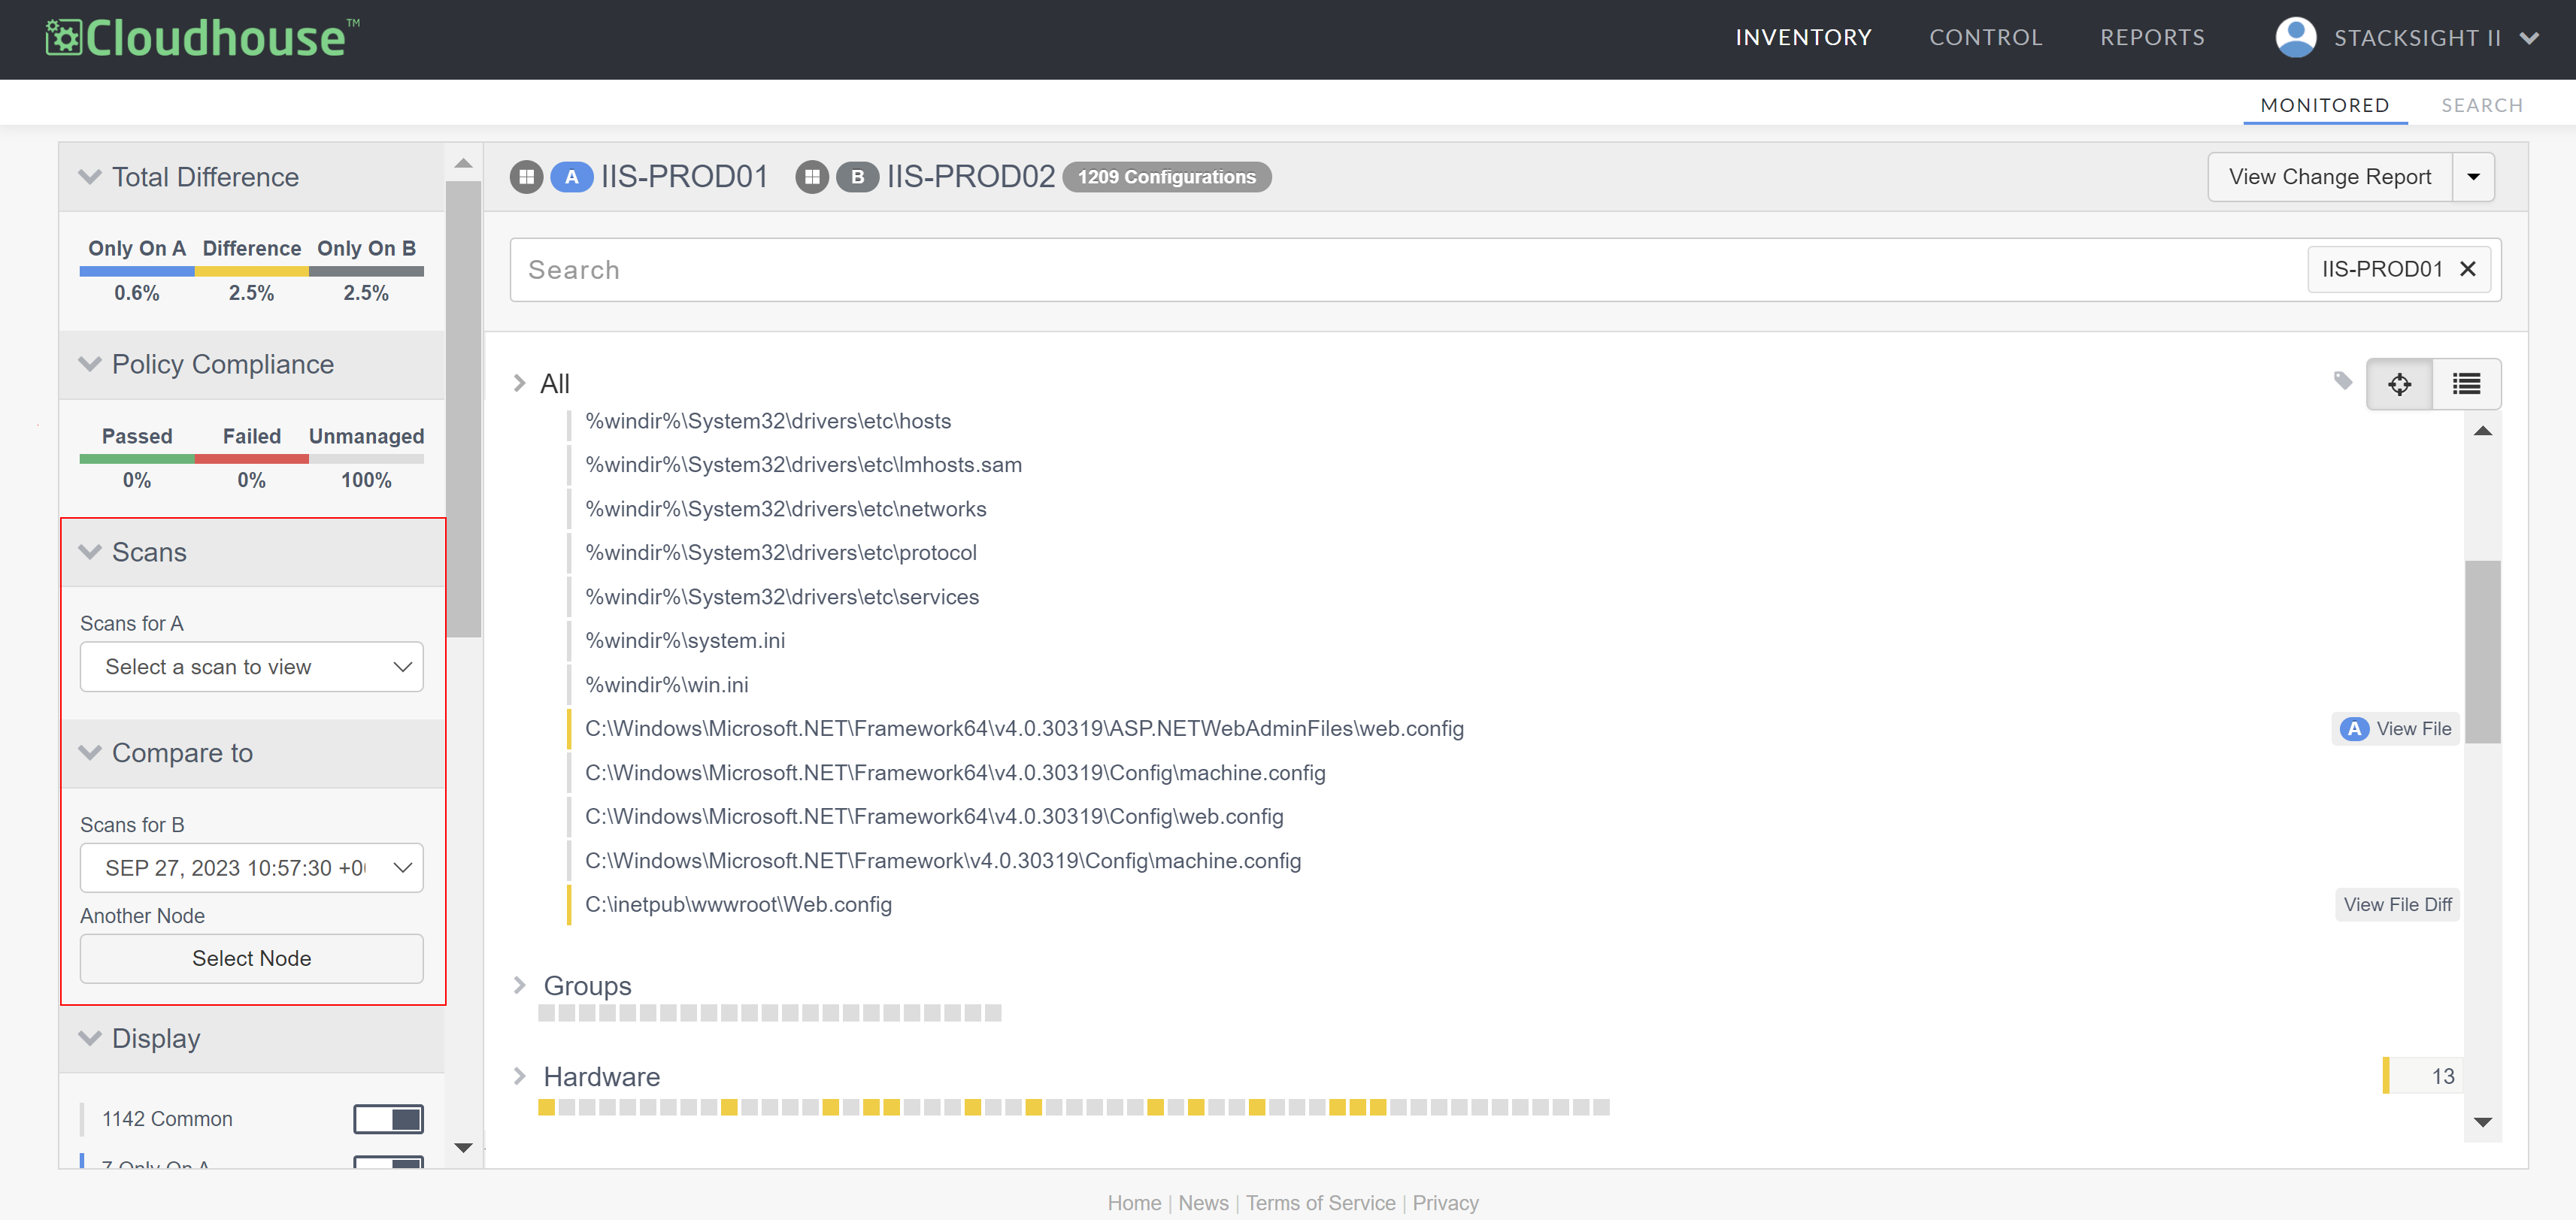This screenshot has width=2576, height=1220.
Task: Collapse the Policy Compliance section
Action: pos(90,364)
